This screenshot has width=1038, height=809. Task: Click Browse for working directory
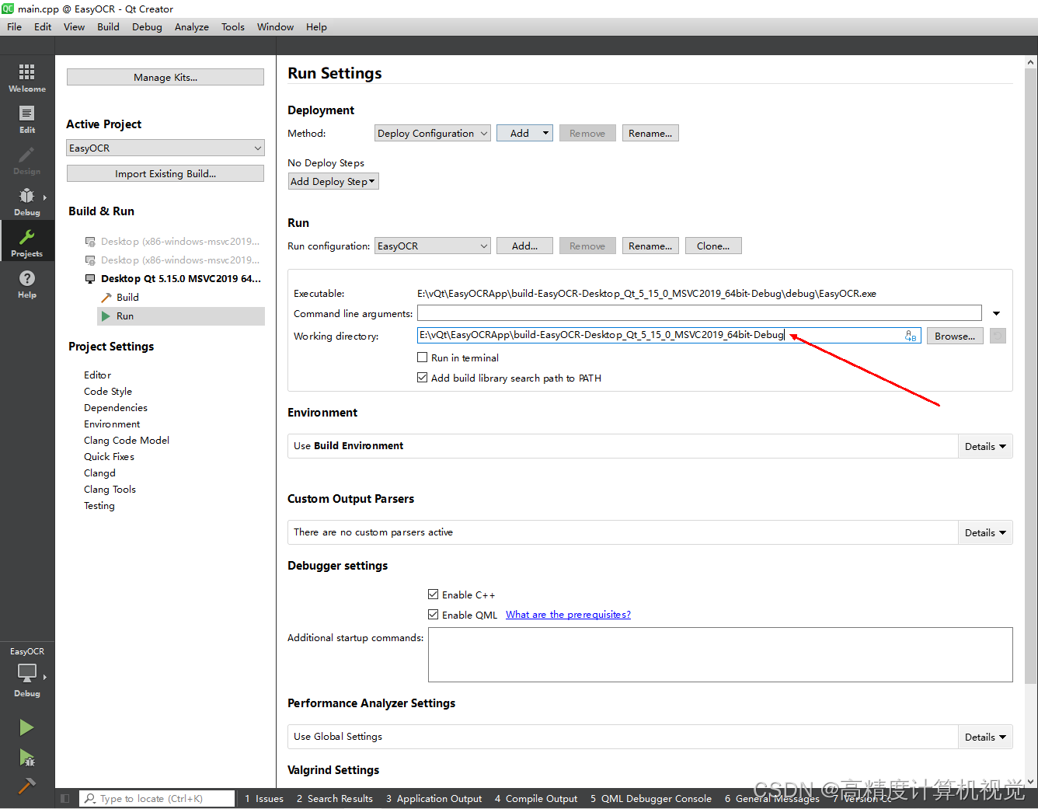click(955, 336)
